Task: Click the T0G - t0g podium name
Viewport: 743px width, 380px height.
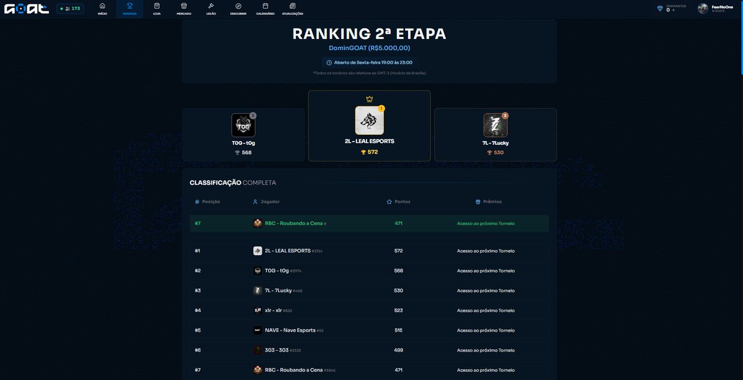Action: [243, 143]
